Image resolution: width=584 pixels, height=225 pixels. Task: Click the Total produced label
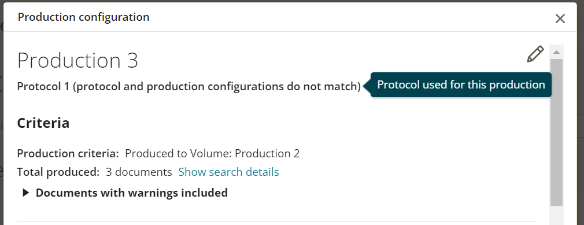tap(58, 172)
